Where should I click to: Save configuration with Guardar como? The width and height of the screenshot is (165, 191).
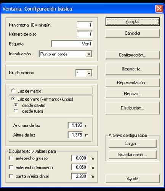point(132,155)
